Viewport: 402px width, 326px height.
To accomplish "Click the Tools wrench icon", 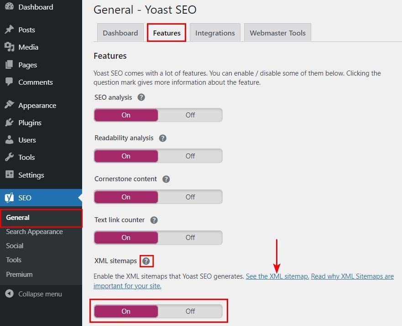I will coord(9,157).
